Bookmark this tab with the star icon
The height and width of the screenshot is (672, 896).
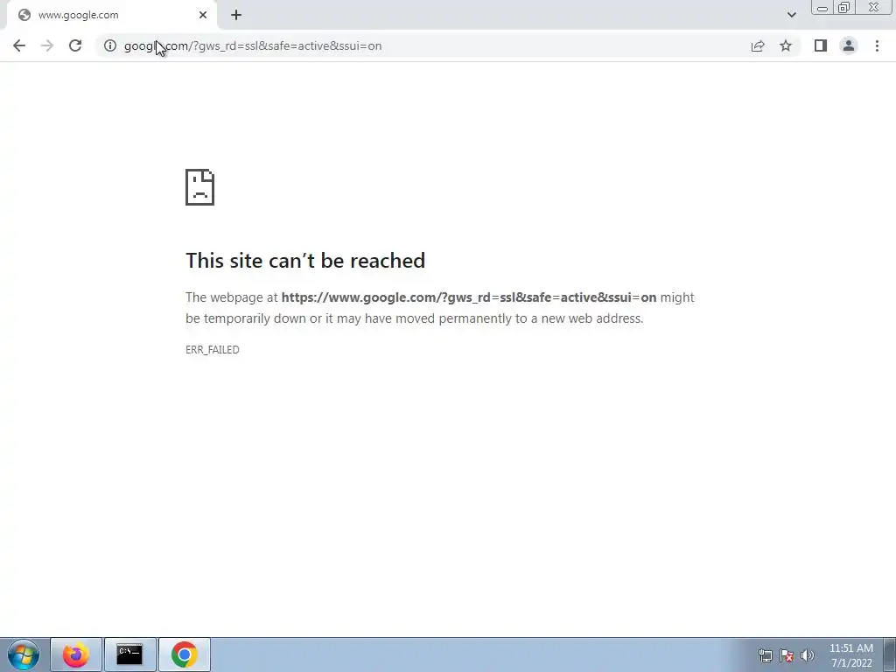pos(786,45)
